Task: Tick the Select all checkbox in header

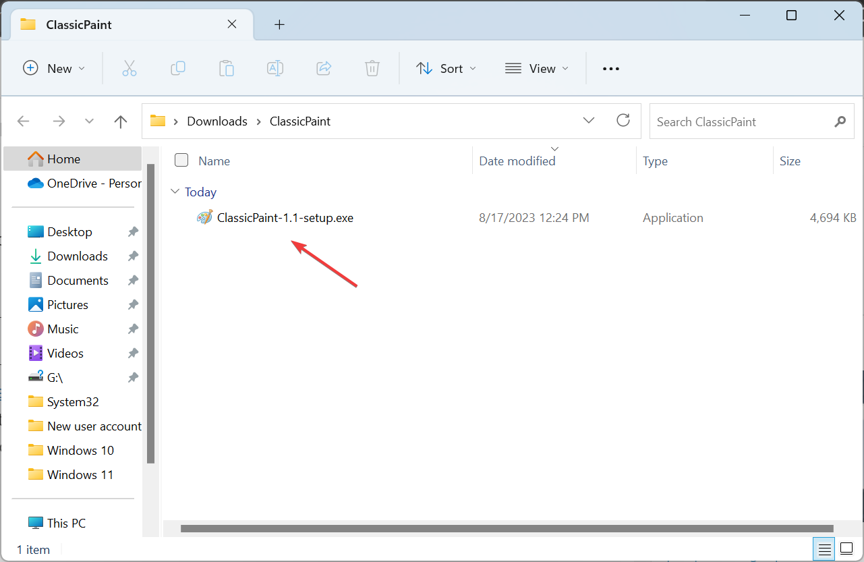Action: tap(181, 160)
